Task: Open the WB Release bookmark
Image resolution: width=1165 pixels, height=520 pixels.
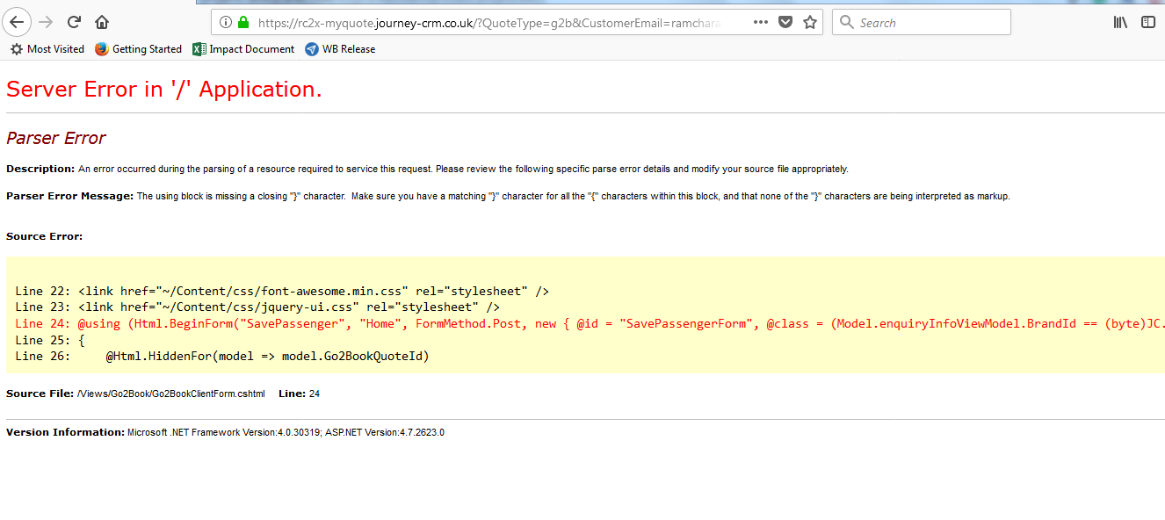Action: tap(340, 49)
